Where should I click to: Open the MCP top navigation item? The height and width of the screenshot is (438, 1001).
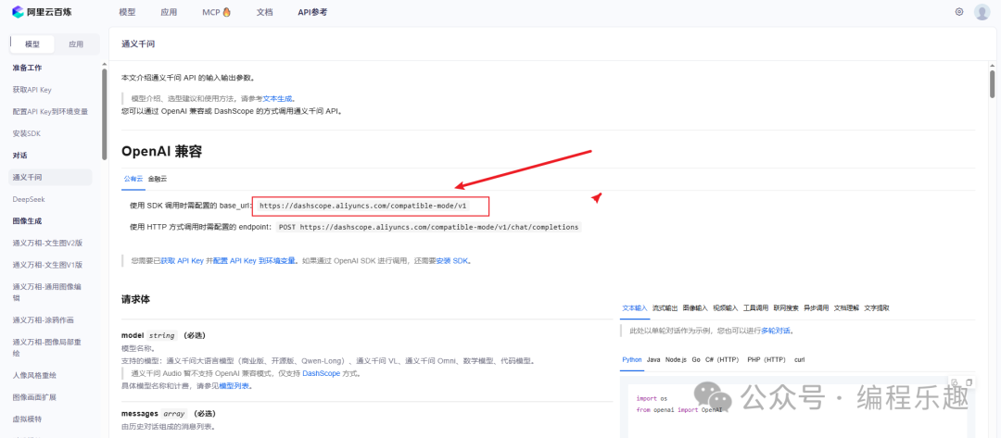(x=216, y=11)
